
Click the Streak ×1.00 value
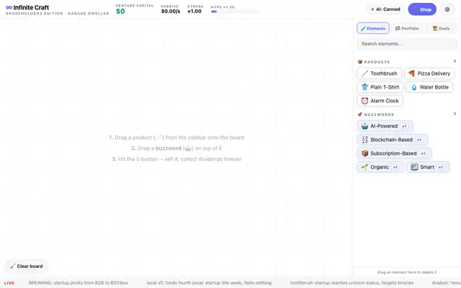click(x=194, y=12)
